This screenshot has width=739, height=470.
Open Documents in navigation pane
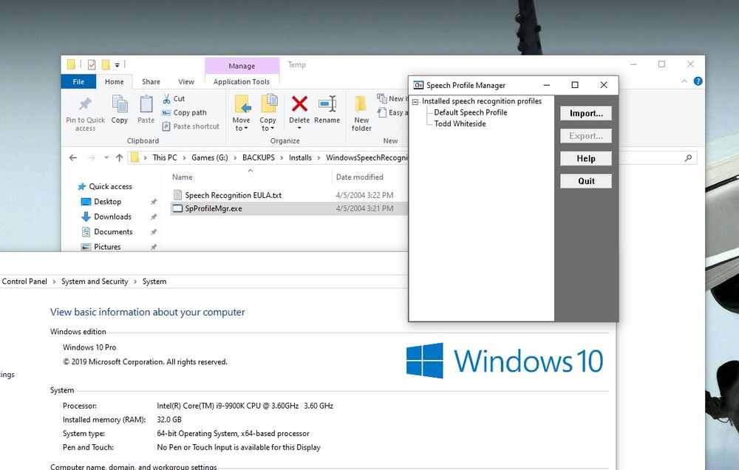(113, 232)
